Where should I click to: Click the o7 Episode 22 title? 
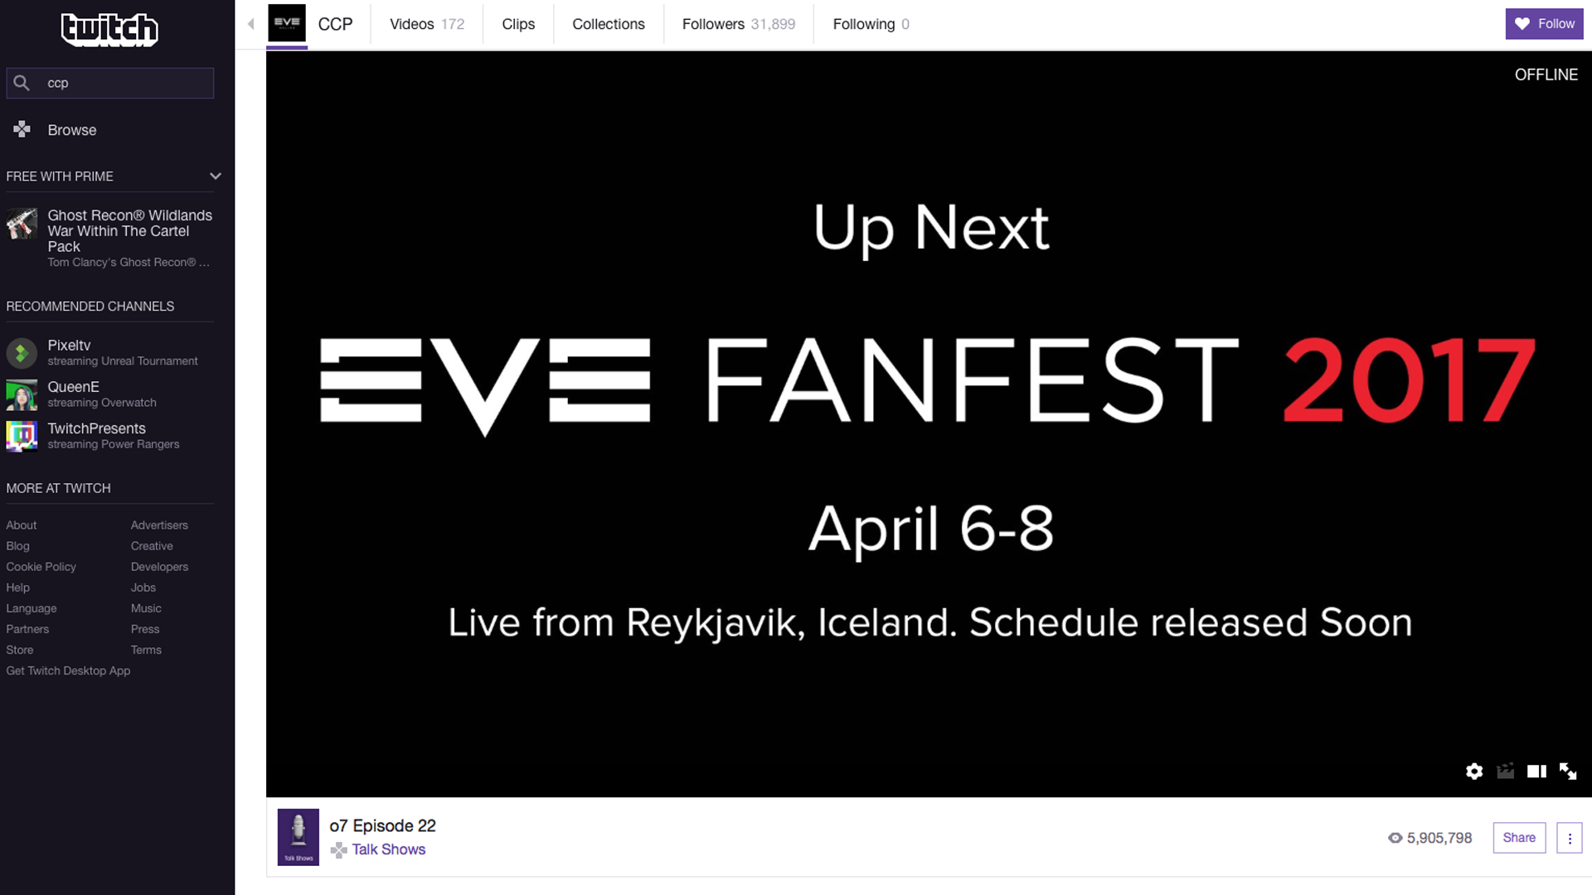click(382, 825)
